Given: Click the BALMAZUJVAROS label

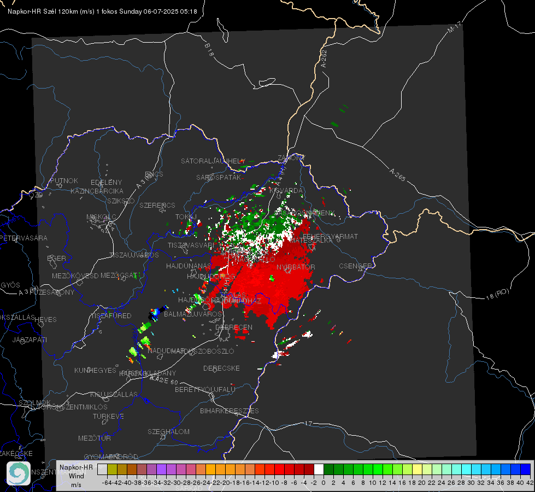Looking at the screenshot, I should (193, 314).
